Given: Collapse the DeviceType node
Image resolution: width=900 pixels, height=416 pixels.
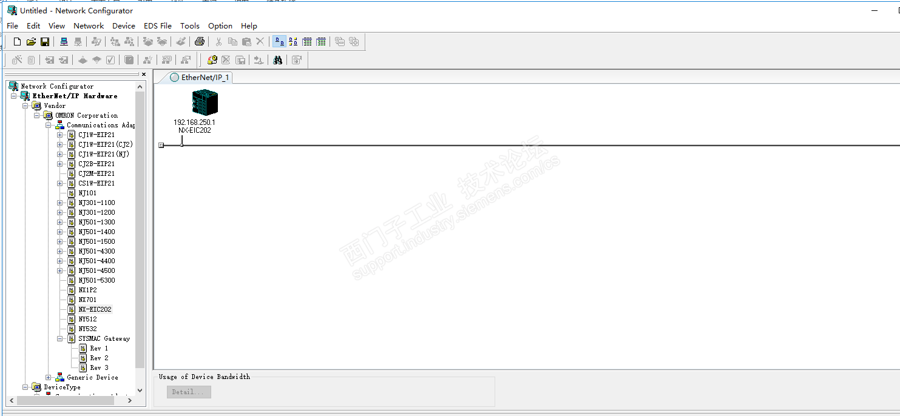Looking at the screenshot, I should [x=25, y=387].
